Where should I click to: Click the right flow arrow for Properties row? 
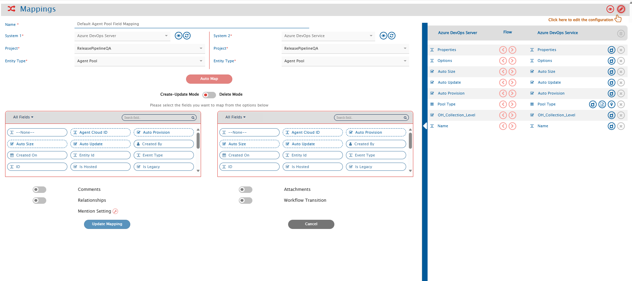click(512, 50)
